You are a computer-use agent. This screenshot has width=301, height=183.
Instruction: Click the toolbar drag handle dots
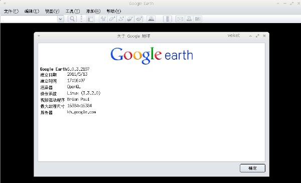click(x=81, y=19)
